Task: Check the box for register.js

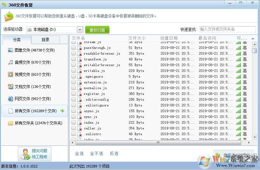Action: tap(73, 93)
